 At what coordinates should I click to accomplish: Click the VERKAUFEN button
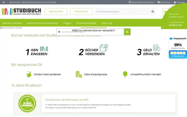pos(56,12)
